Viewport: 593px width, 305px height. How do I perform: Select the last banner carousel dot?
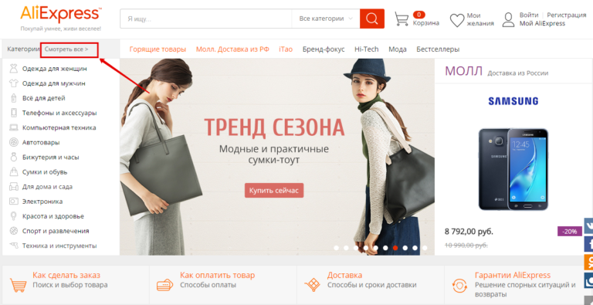tap(425, 248)
